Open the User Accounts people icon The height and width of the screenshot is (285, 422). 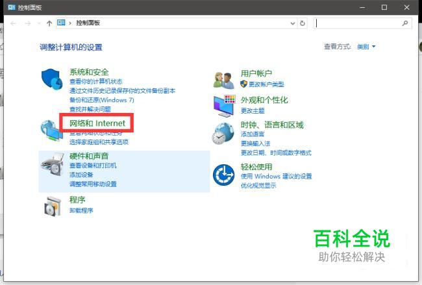point(223,81)
